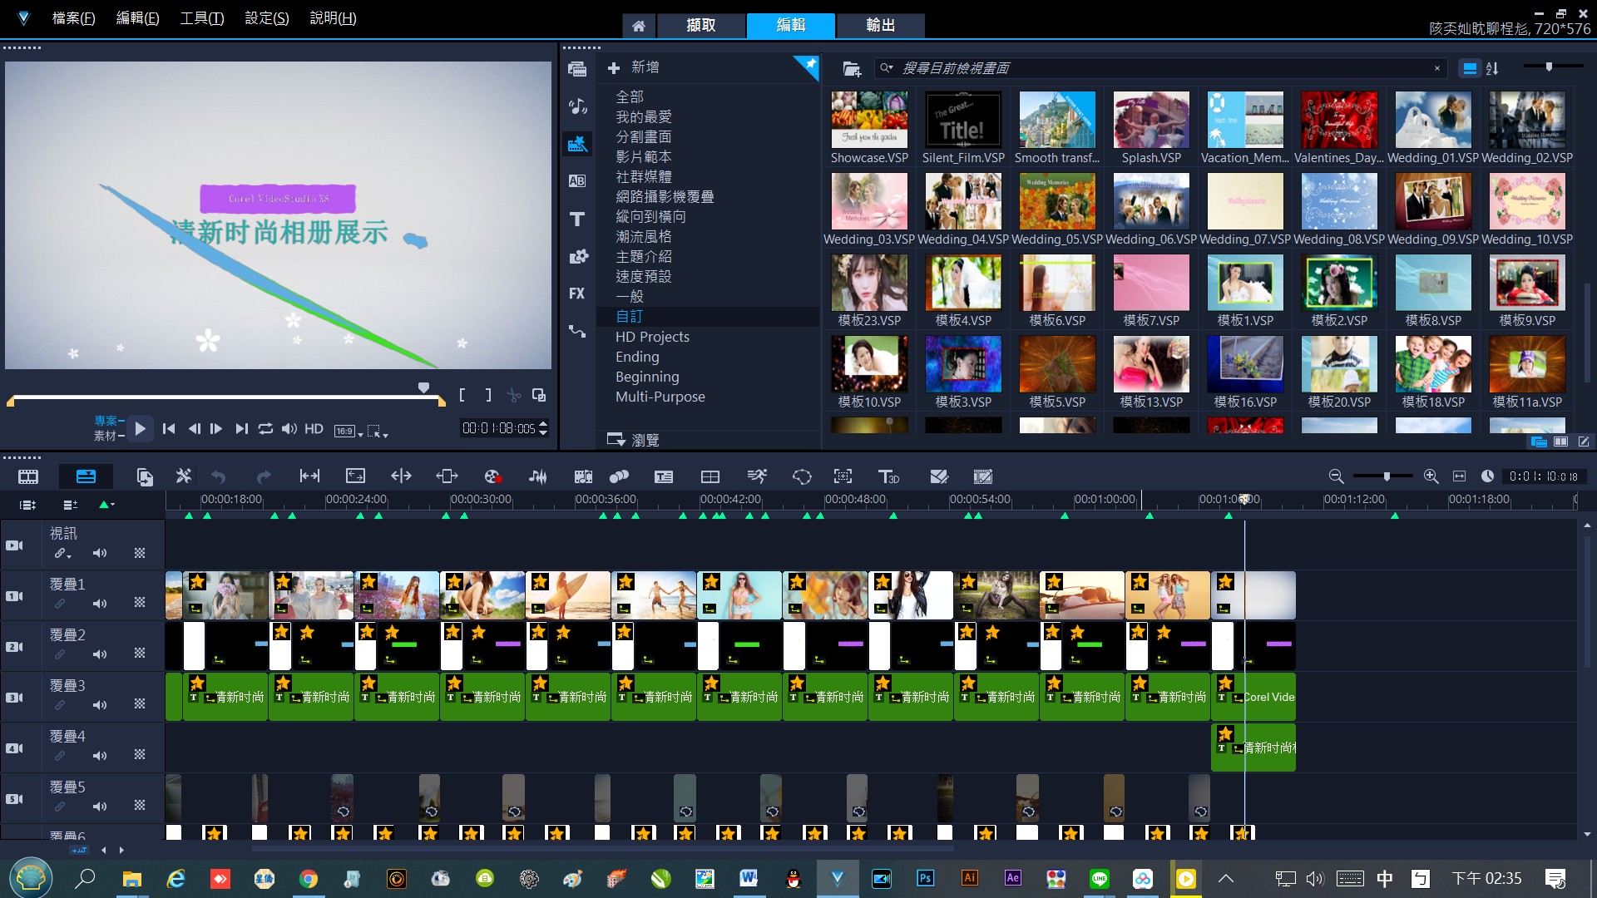Switch to the 擷取 tab
The image size is (1597, 898).
point(701,26)
